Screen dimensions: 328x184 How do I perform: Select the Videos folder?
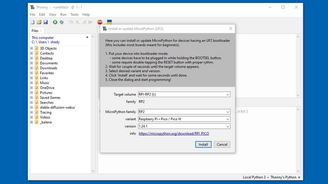[x=45, y=117]
